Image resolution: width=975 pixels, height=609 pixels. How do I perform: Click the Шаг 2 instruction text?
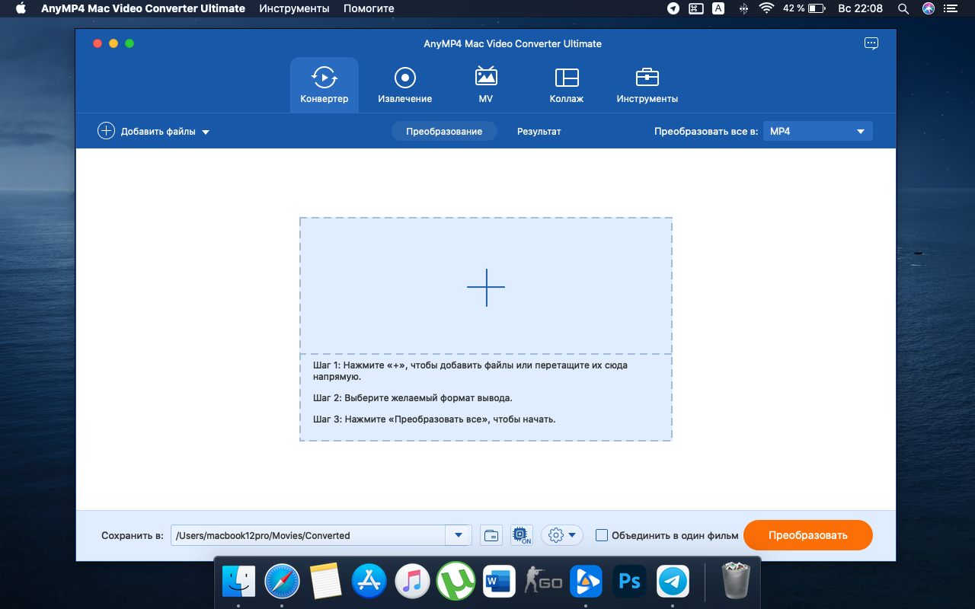413,397
